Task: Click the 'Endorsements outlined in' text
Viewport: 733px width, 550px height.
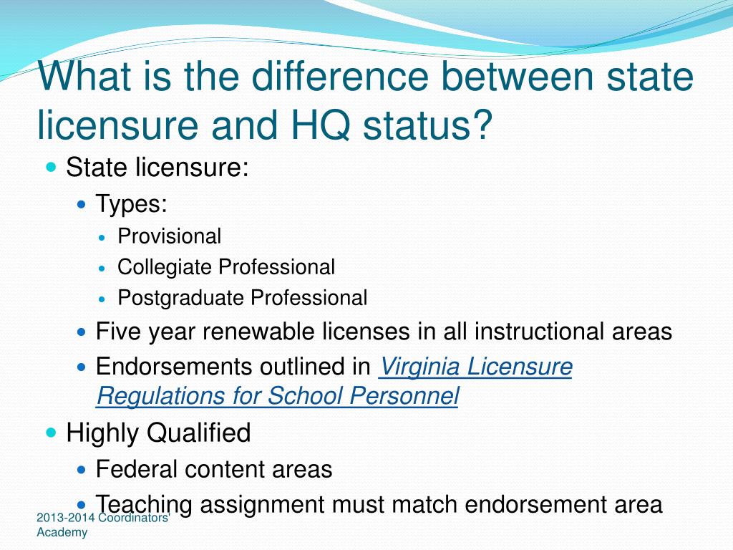Action: 233,366
